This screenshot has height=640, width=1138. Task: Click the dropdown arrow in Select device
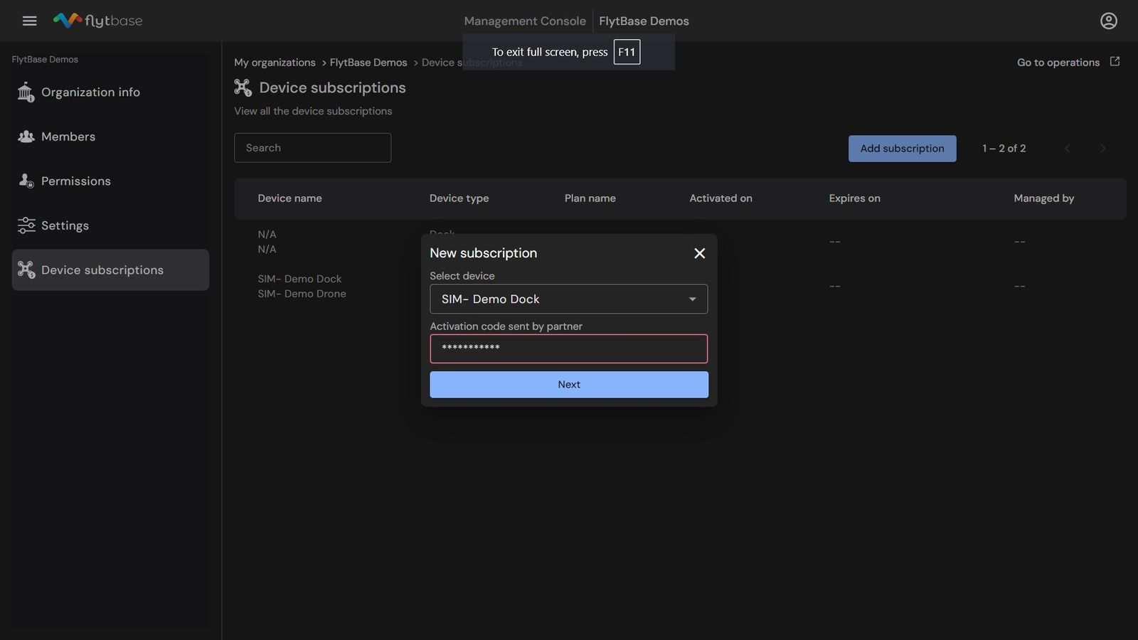pos(692,299)
